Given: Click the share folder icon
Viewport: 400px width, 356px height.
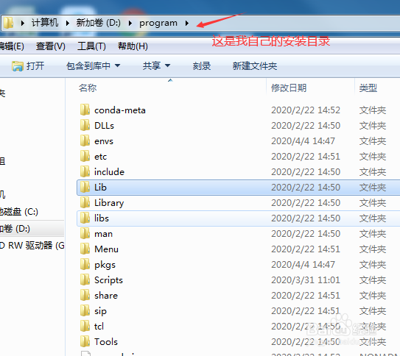Looking at the screenshot, I should tap(85, 295).
